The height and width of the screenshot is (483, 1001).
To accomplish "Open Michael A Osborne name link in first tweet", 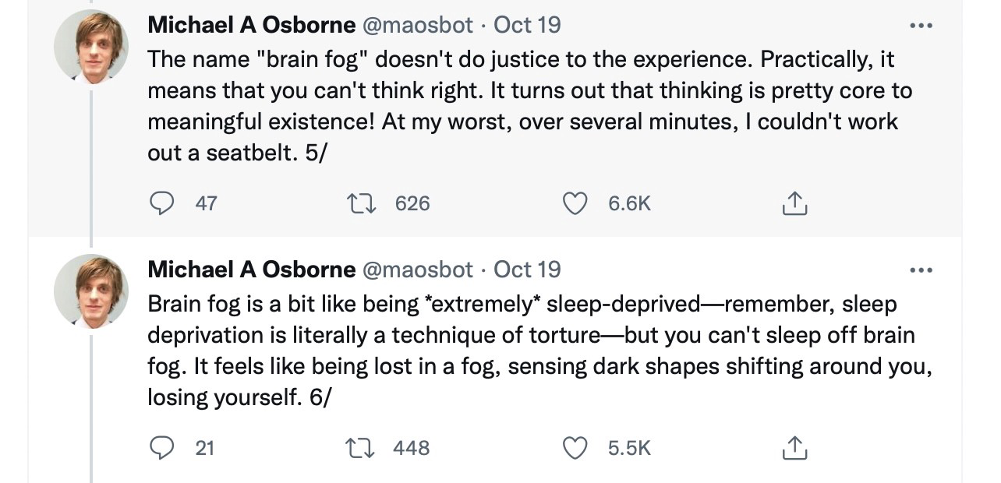I will 251,25.
